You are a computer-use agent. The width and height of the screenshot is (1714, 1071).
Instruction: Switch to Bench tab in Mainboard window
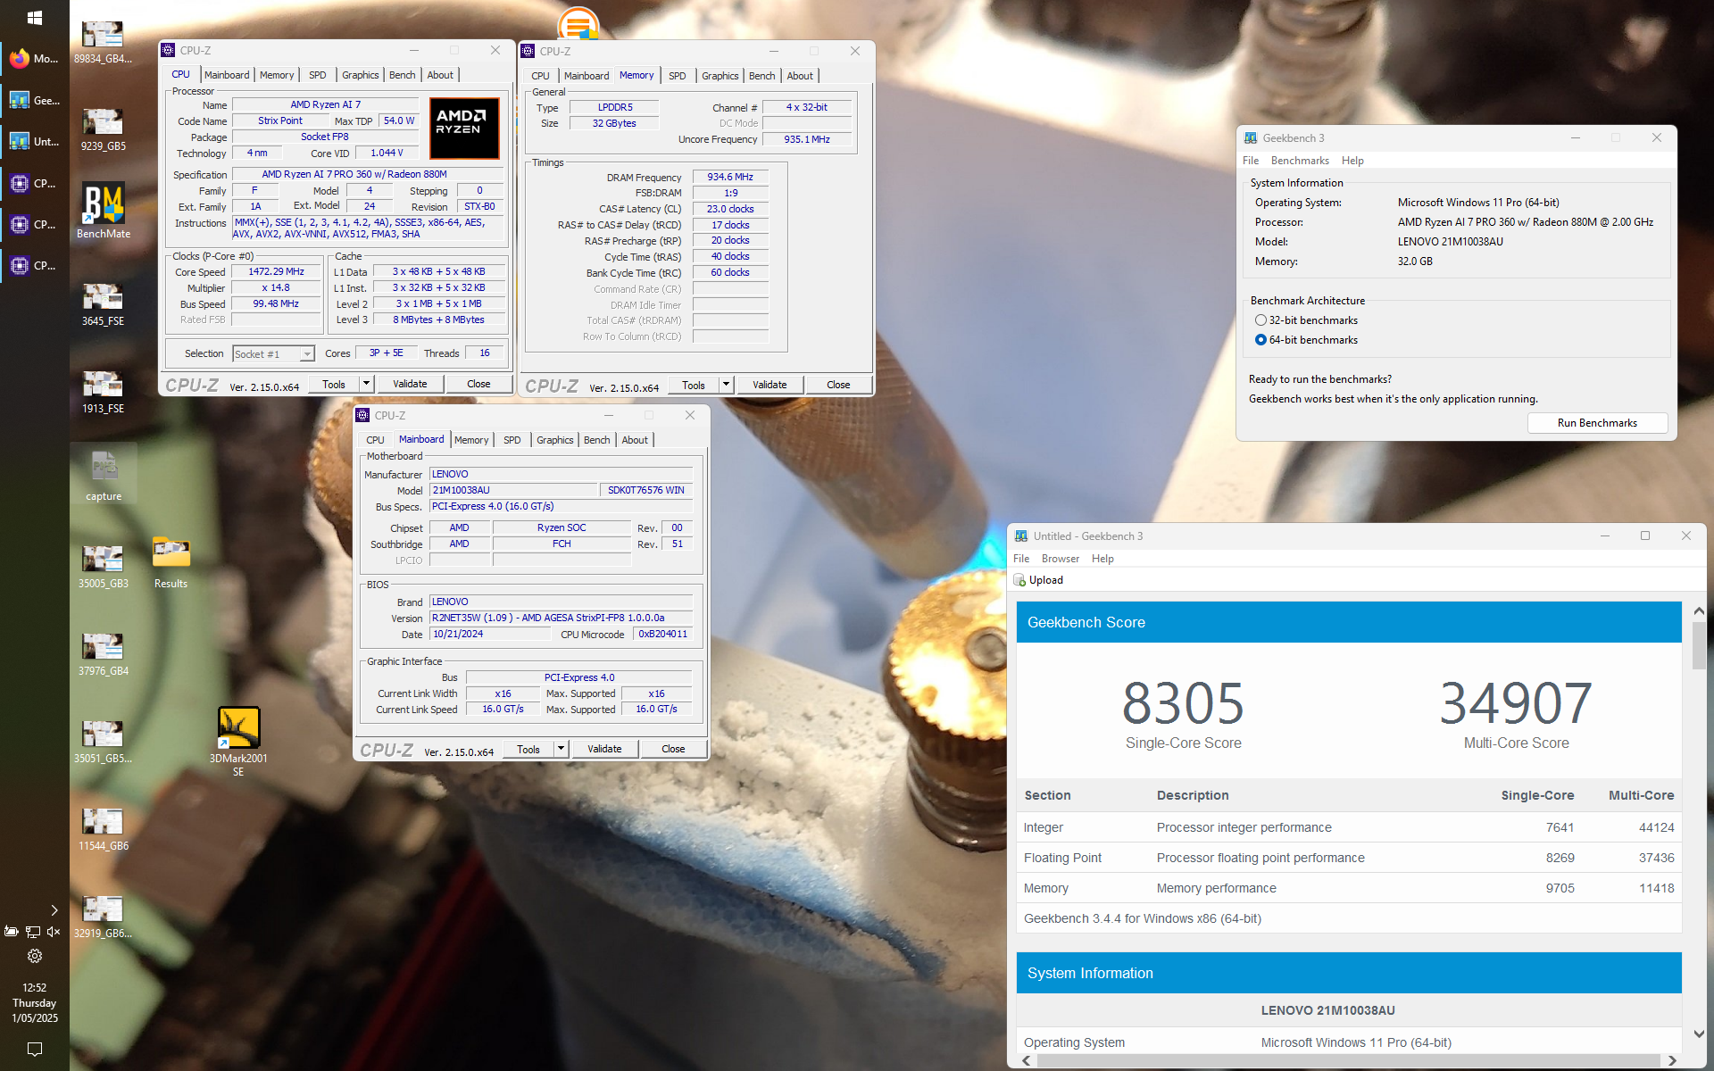597,440
